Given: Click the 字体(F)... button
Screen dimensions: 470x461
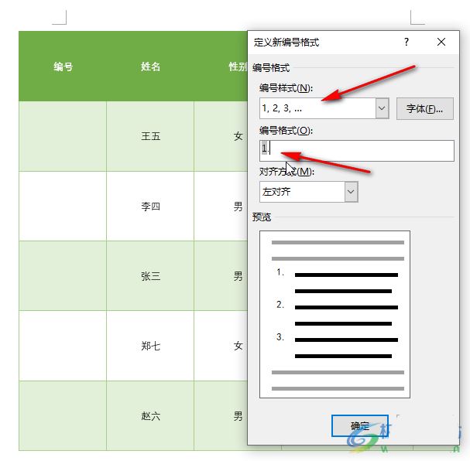Looking at the screenshot, I should [x=424, y=109].
